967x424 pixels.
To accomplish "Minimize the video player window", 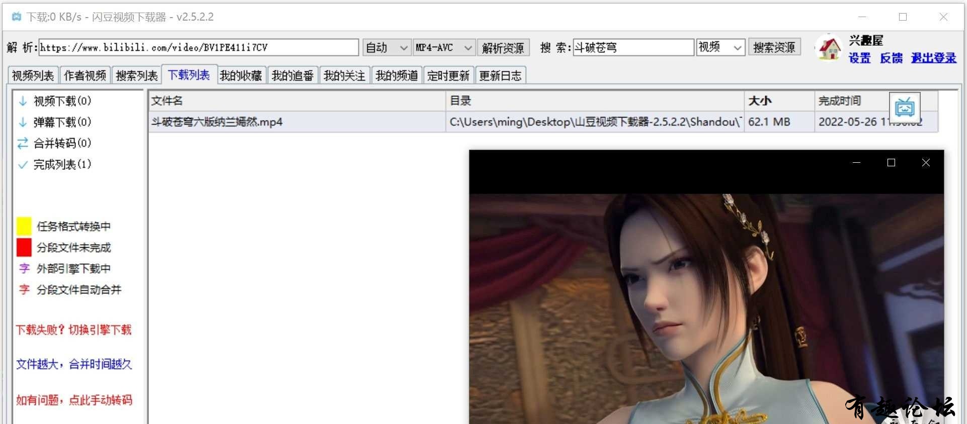I will point(856,163).
